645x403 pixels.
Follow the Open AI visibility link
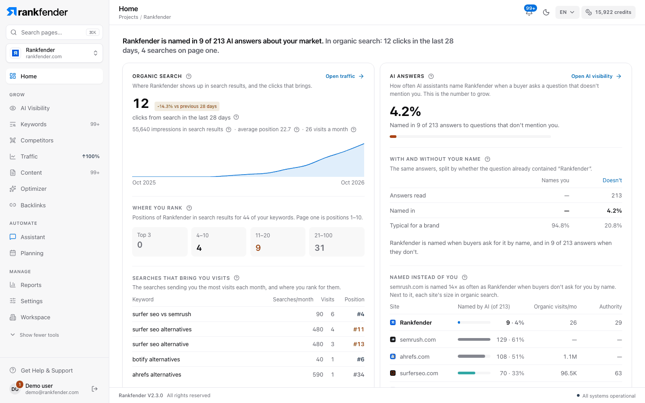[x=596, y=77]
